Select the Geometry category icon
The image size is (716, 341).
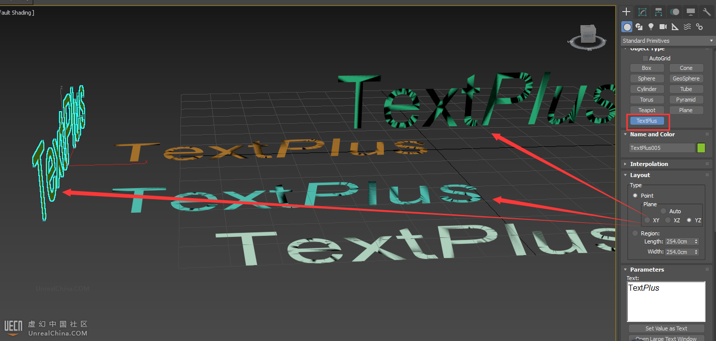(x=627, y=27)
